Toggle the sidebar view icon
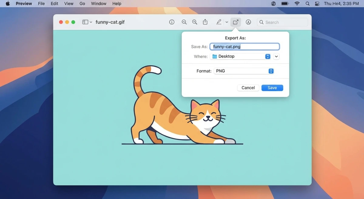 click(x=85, y=22)
